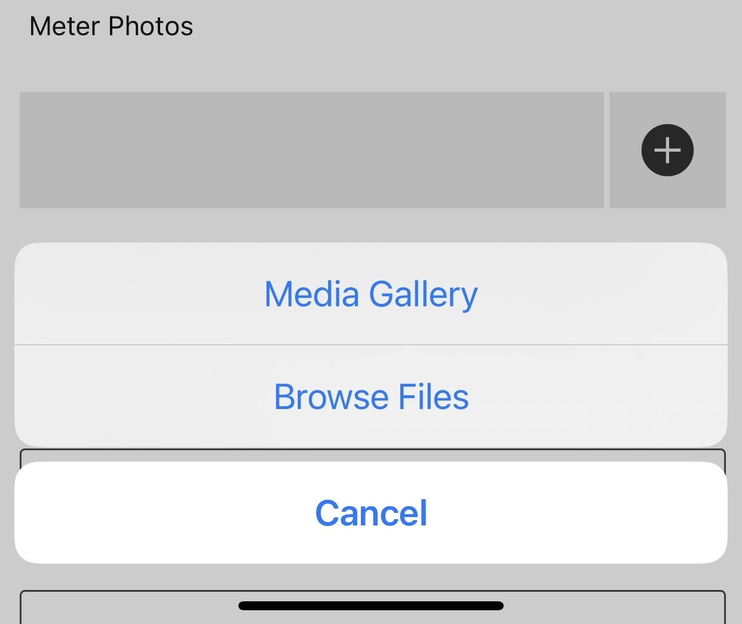
Task: Add a new meter photo with plus
Action: tap(667, 150)
